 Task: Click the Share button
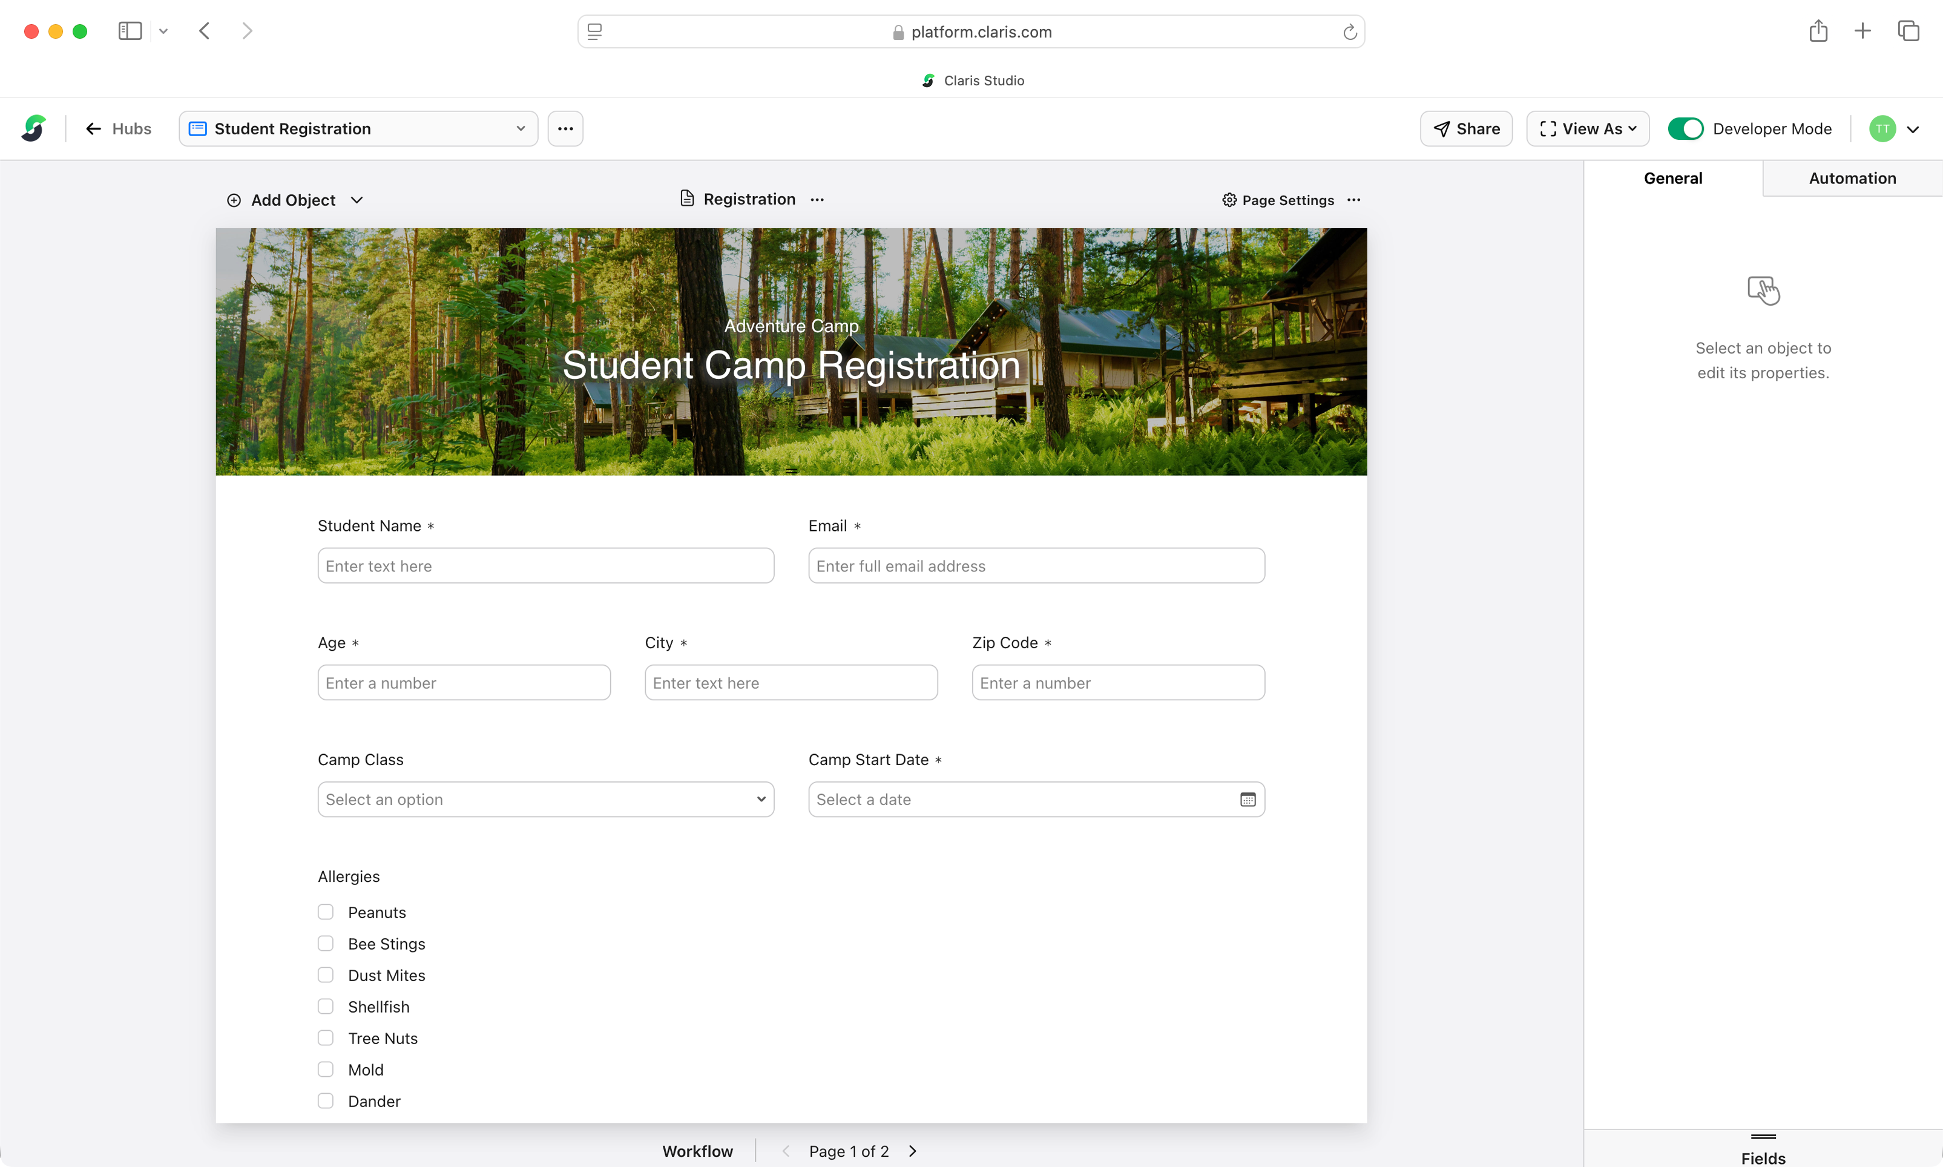1465,128
